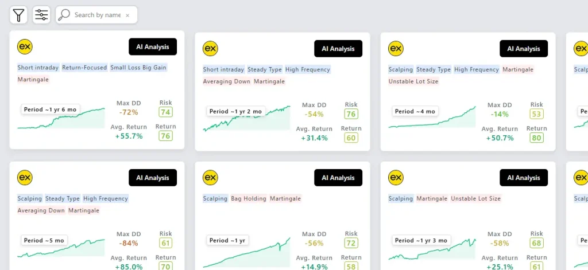Open AI Analysis for the +50.7% return strategy
This screenshot has height=270, width=588.
tap(524, 49)
